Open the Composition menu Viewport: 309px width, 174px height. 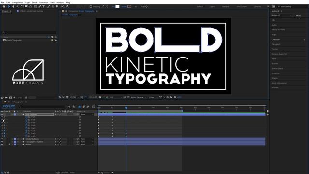pos(17,3)
